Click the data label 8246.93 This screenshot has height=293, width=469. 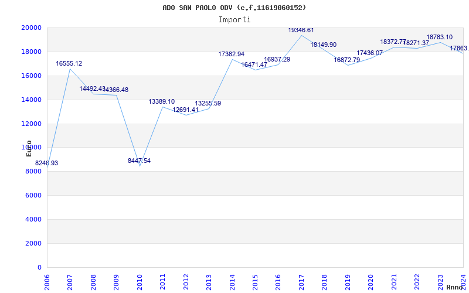(47, 163)
